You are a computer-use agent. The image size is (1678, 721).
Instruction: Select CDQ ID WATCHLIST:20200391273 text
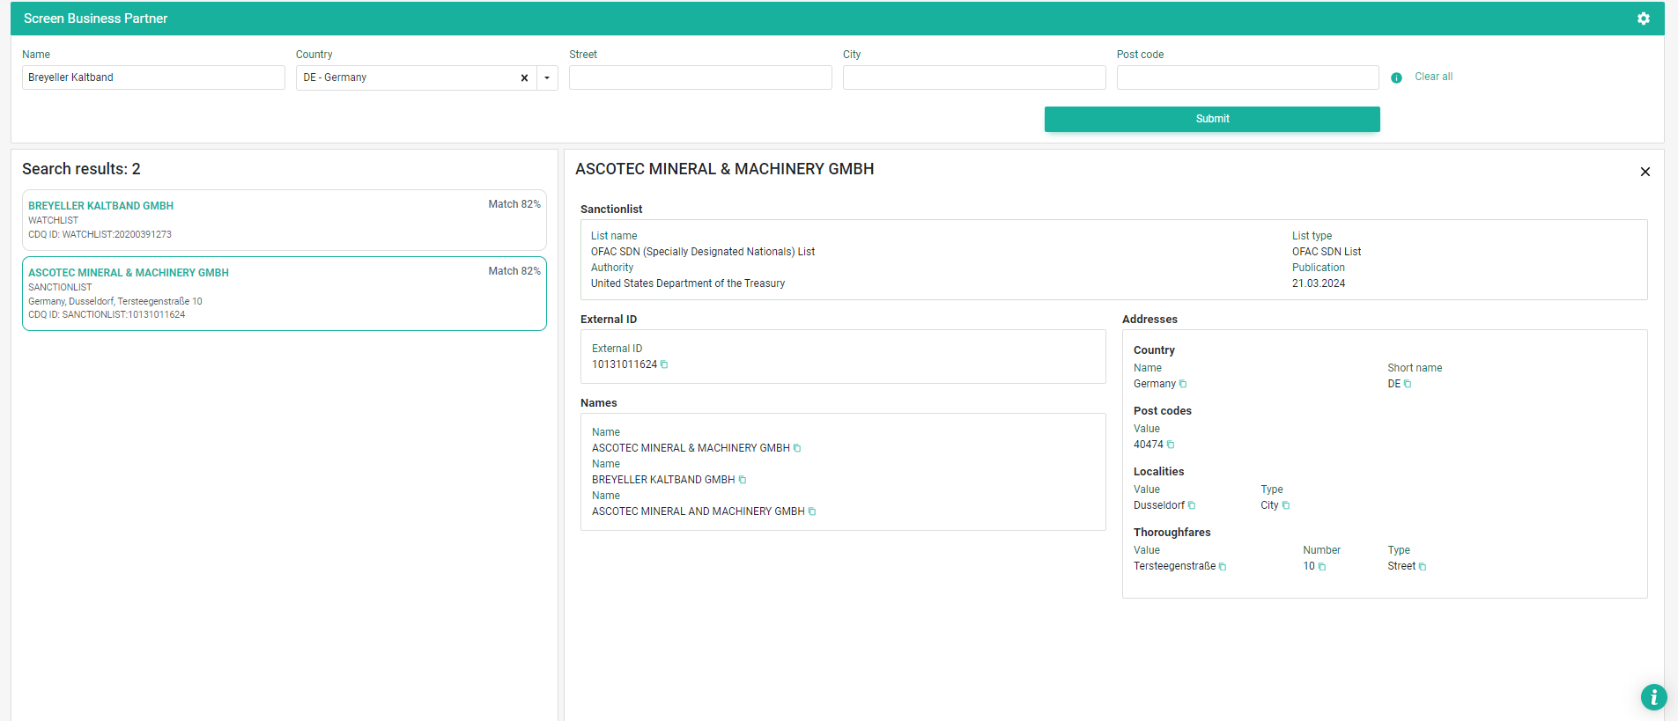pos(100,235)
